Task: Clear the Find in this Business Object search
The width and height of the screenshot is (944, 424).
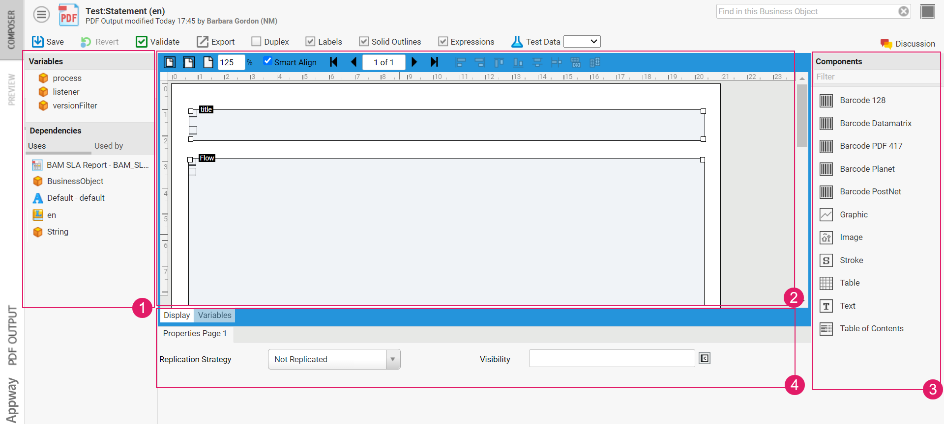Action: coord(904,11)
